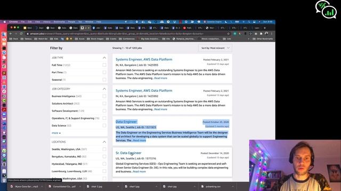
Task: Open the Data Engineer job listing
Action: 126,122
